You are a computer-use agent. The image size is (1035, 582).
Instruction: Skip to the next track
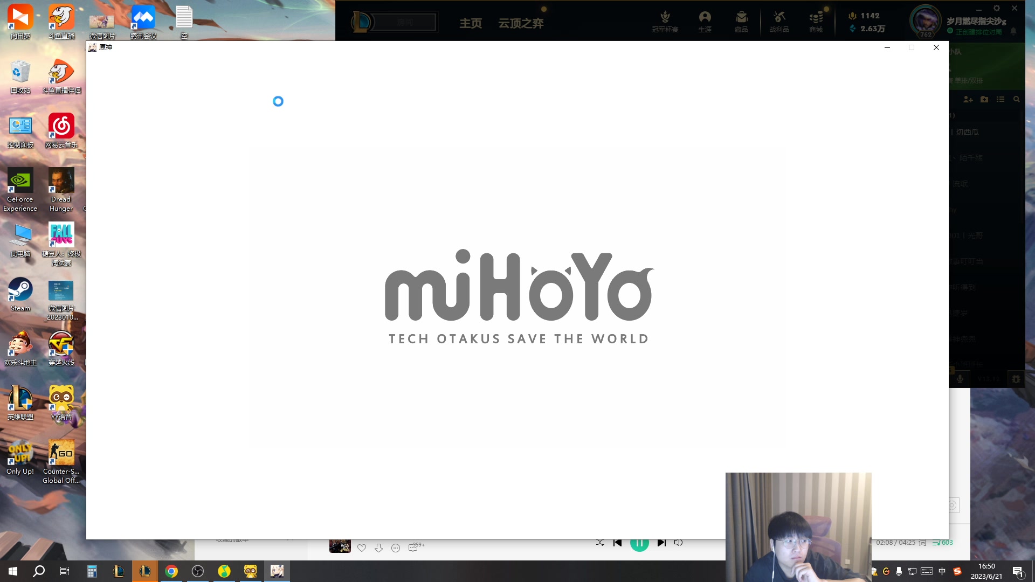pos(661,543)
